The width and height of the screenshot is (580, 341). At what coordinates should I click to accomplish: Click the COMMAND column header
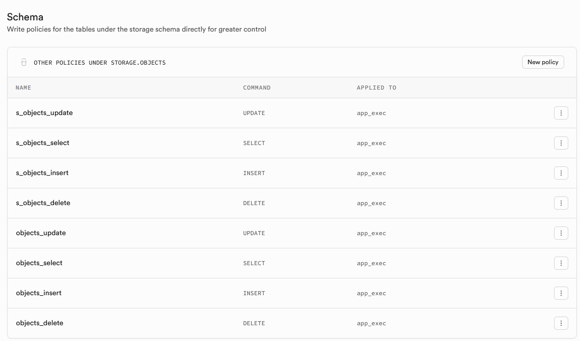point(257,88)
